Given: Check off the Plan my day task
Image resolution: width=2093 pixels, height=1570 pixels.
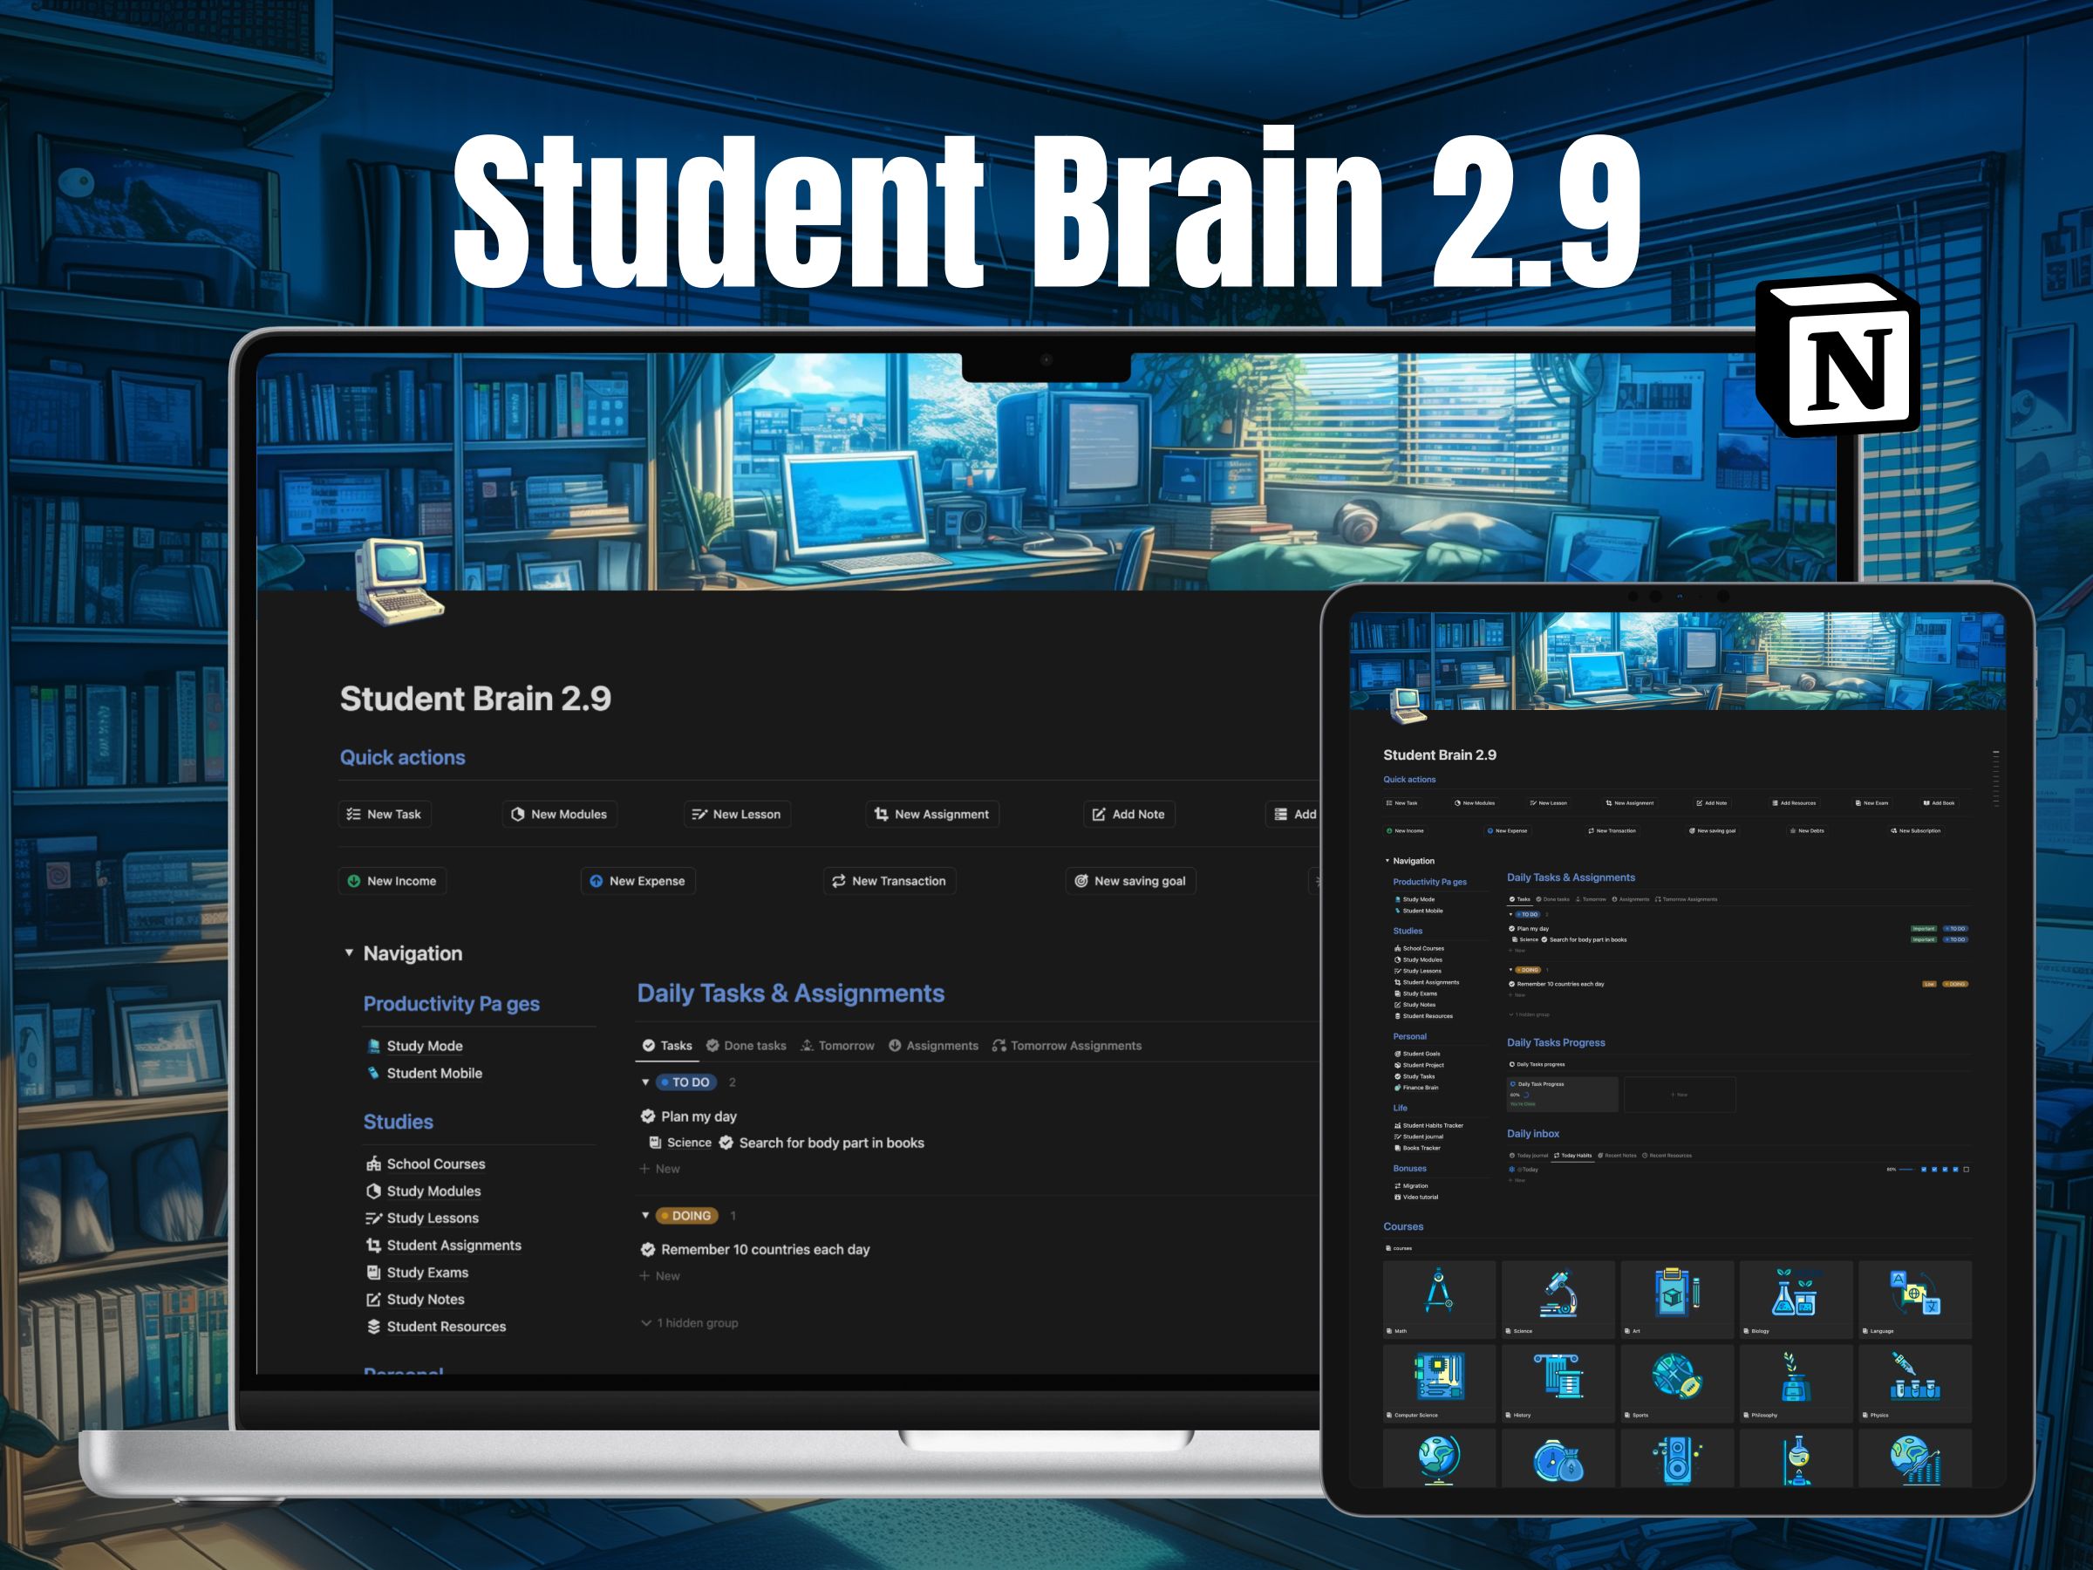Looking at the screenshot, I should click(x=648, y=1116).
